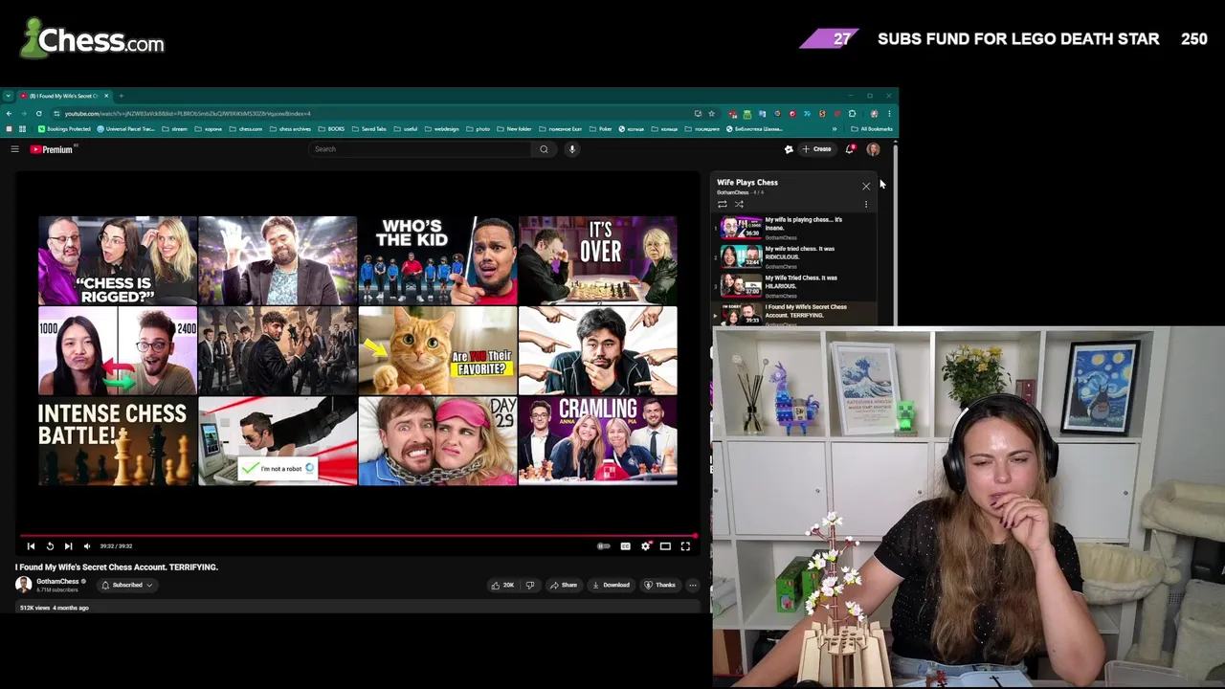Play 'My wife is playing chess... it's insane'
This screenshot has width=1225, height=689.
pos(794,228)
